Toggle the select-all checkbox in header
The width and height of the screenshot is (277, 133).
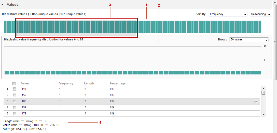click(14, 83)
